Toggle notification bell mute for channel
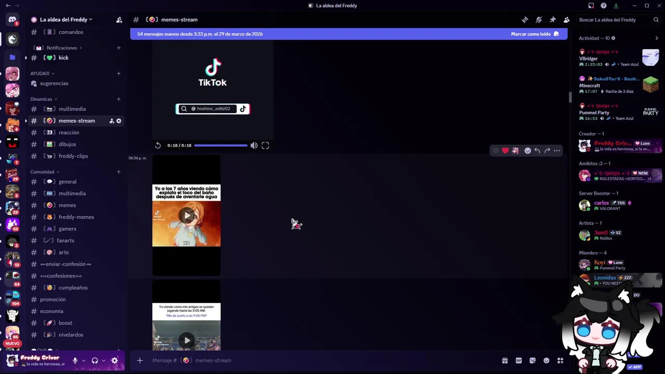Viewport: 665px width, 374px height. (x=539, y=20)
